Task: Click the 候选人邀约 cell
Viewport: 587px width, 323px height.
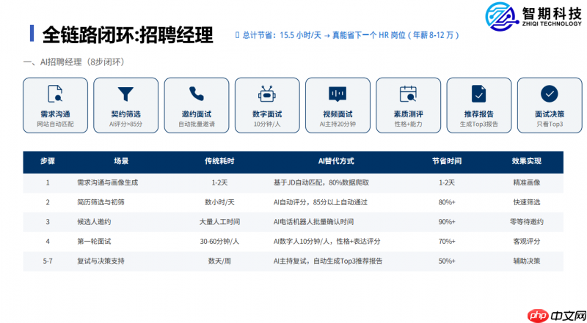Action: (94, 222)
